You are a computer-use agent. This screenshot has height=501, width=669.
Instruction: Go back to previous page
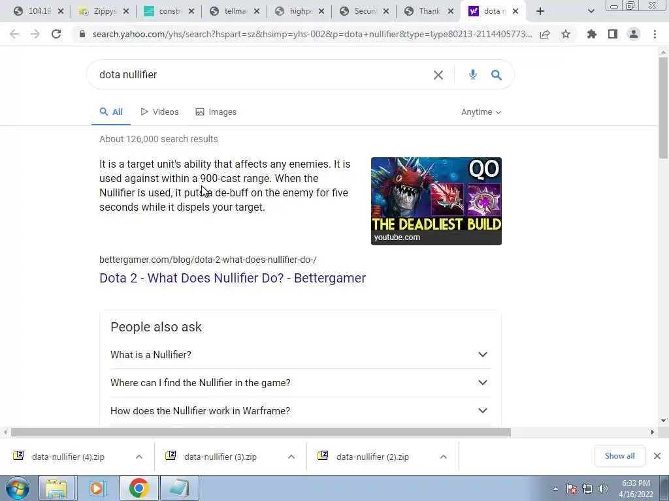pos(14,34)
